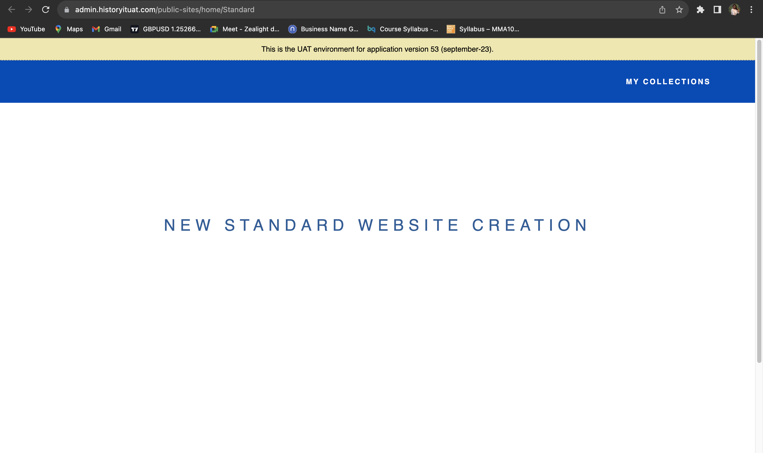This screenshot has width=763, height=453.
Task: Click the browser forward arrow
Action: pos(29,10)
